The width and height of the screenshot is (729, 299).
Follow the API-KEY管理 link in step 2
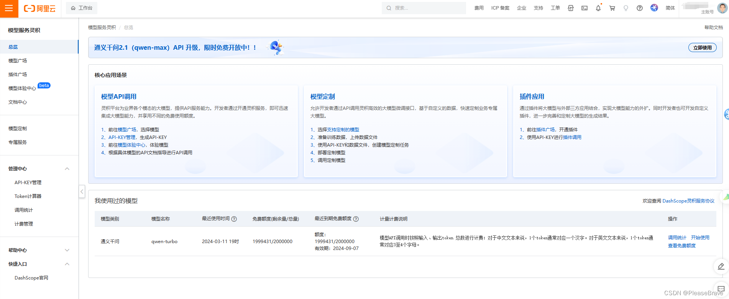[x=122, y=137]
